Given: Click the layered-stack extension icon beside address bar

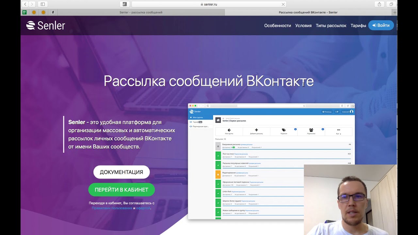Looking at the screenshot, I should (x=124, y=4).
